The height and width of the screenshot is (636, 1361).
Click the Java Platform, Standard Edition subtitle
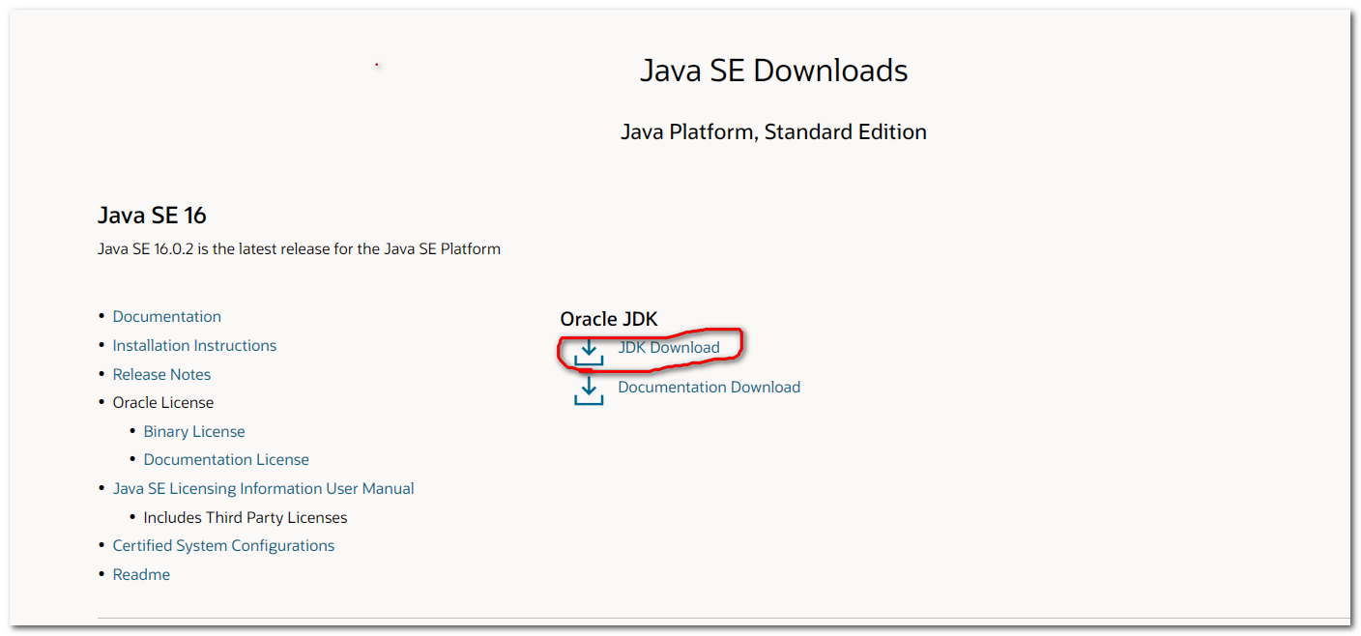click(773, 131)
